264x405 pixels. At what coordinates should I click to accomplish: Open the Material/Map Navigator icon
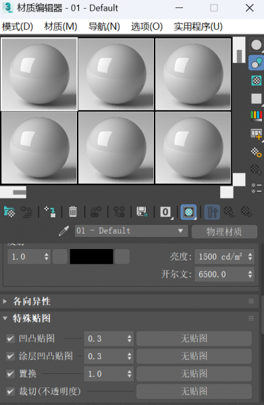(257, 188)
